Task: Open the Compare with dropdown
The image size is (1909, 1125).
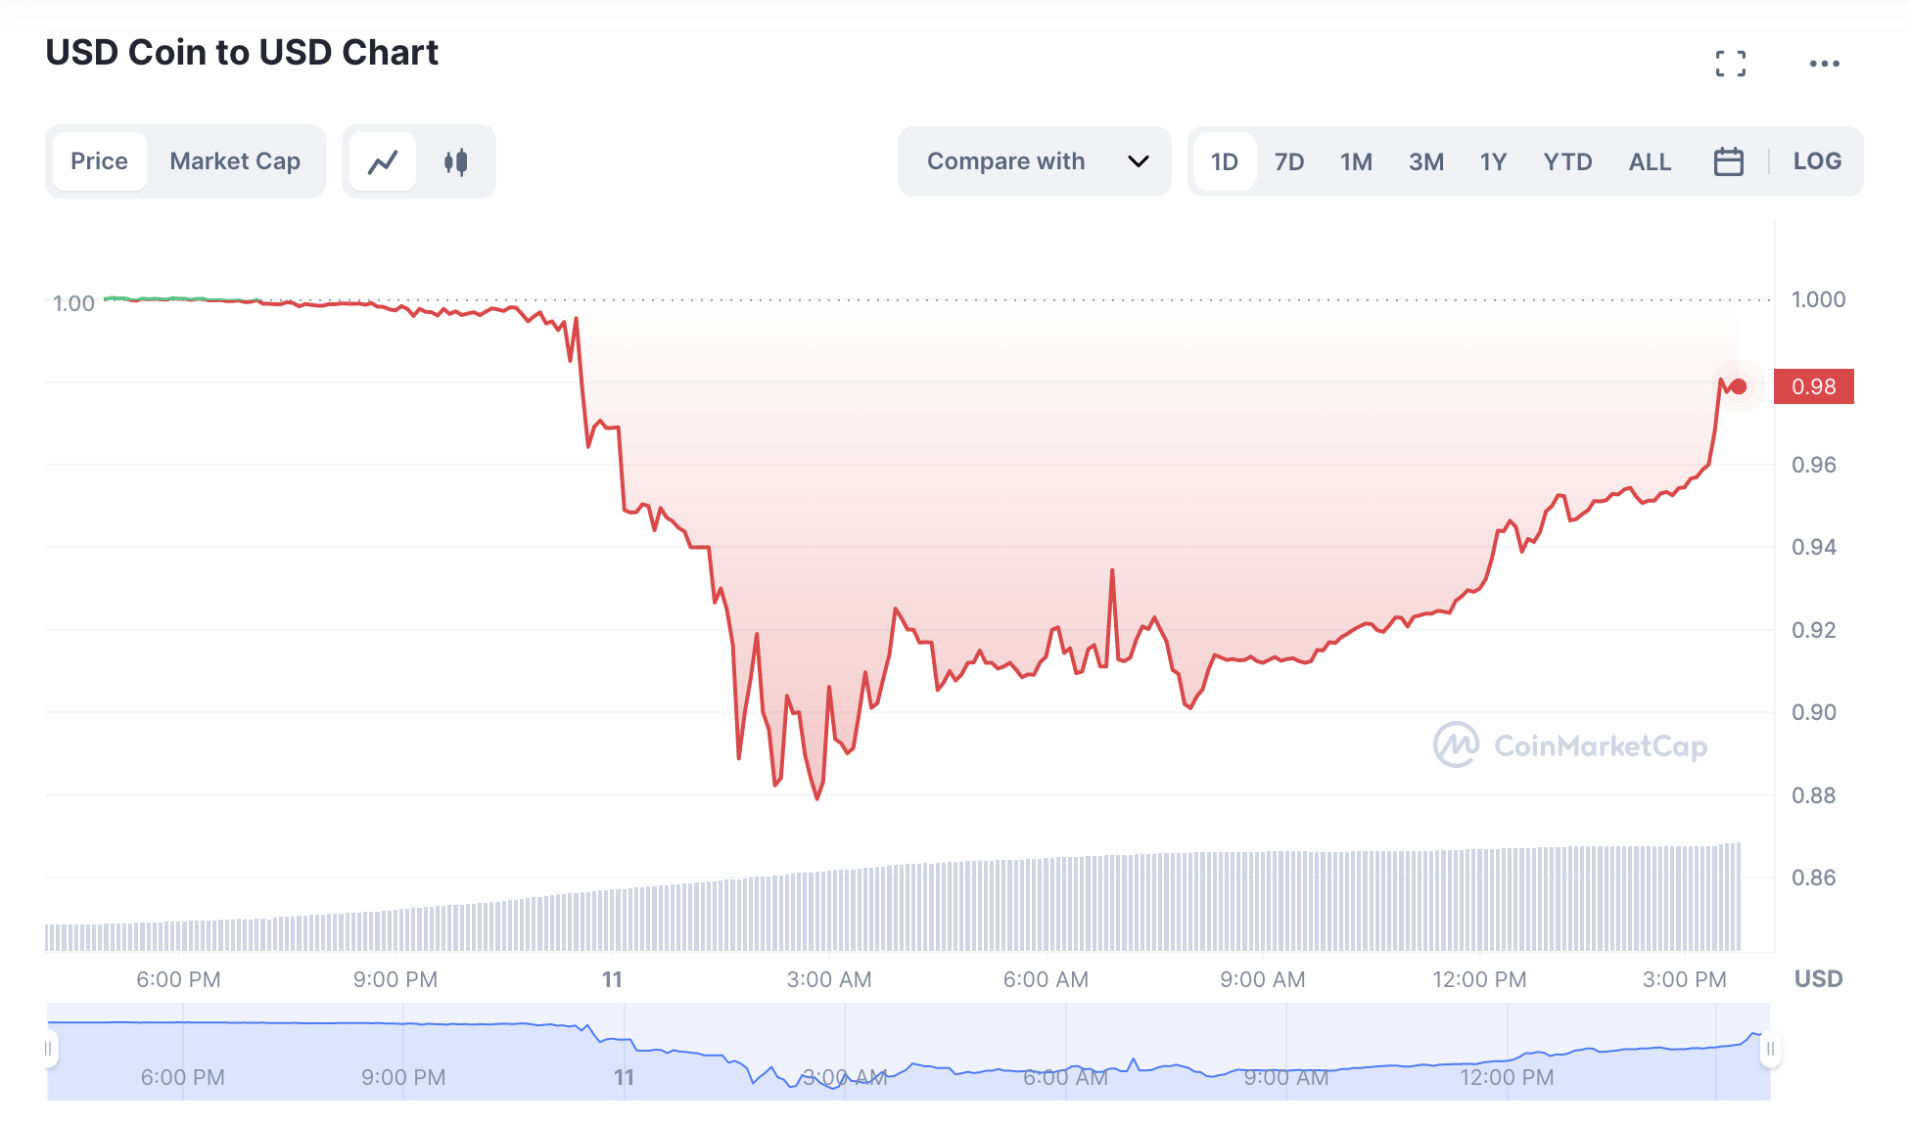Action: pyautogui.click(x=1006, y=161)
